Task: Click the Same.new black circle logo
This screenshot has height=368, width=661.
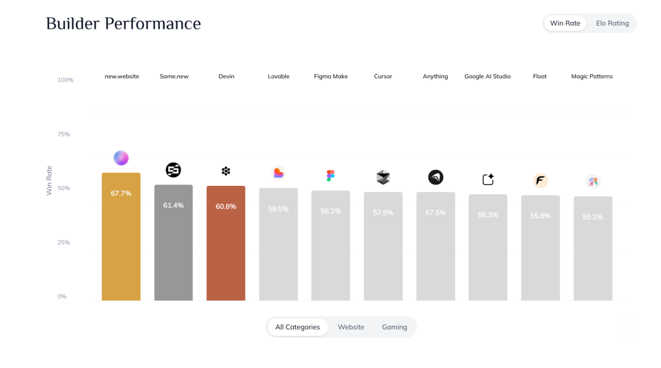Action: 173,170
